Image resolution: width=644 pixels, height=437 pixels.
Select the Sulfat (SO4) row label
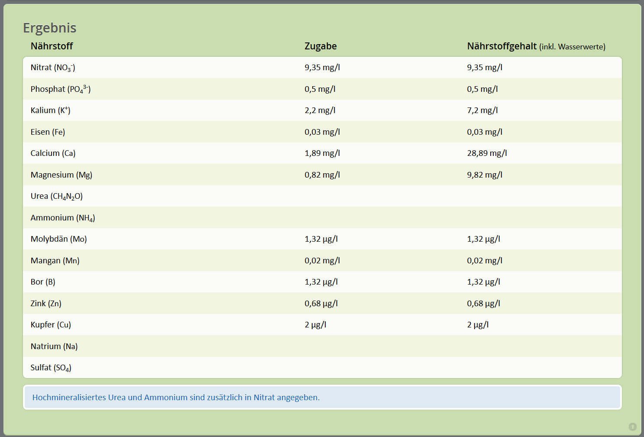click(x=51, y=368)
